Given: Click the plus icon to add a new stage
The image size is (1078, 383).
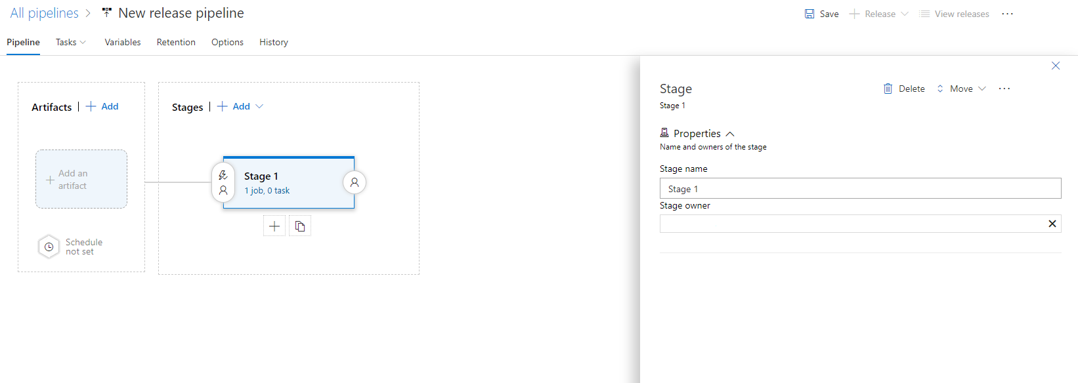Looking at the screenshot, I should click(x=274, y=225).
